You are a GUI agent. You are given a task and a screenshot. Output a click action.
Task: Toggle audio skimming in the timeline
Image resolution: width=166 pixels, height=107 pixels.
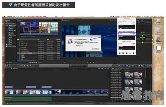pyautogui.click(x=102, y=69)
